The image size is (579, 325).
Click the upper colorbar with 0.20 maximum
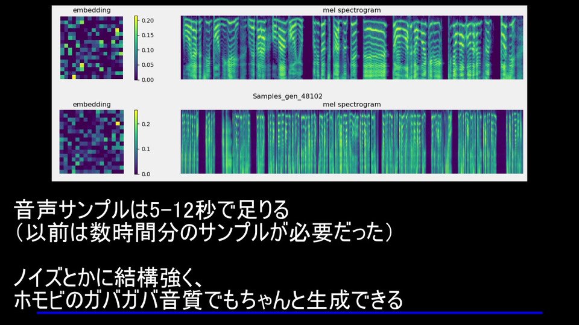pos(136,48)
